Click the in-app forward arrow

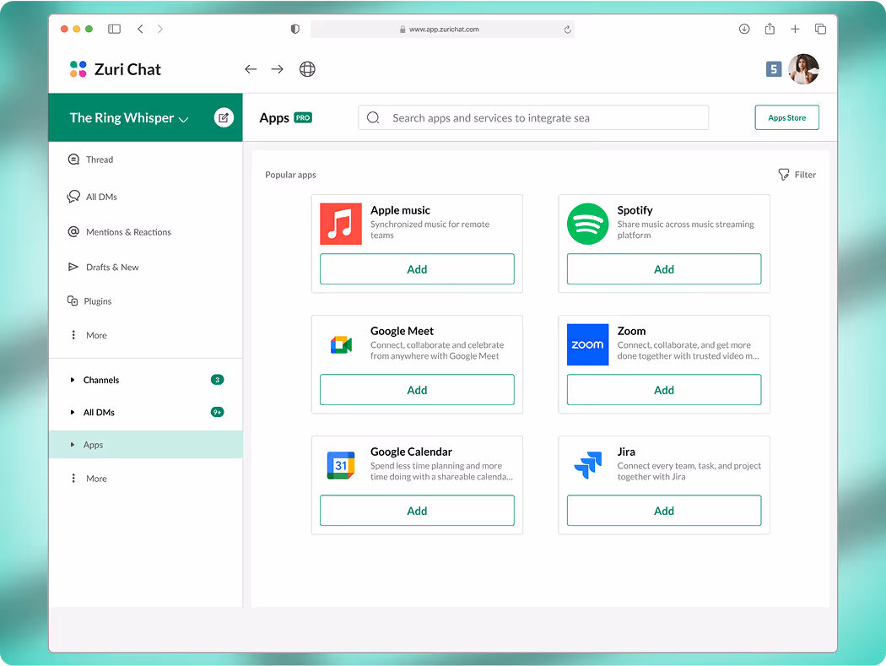pos(277,69)
